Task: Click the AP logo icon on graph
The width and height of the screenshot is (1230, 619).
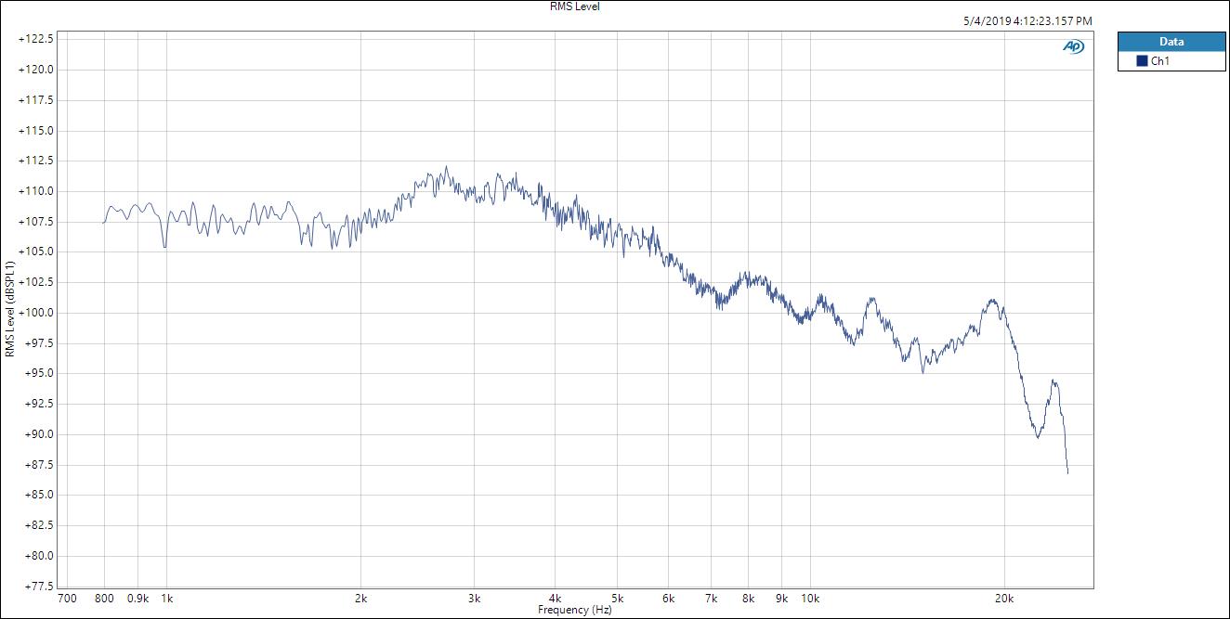Action: point(1073,46)
